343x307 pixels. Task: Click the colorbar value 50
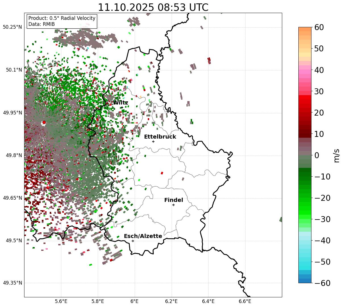tap(319, 49)
